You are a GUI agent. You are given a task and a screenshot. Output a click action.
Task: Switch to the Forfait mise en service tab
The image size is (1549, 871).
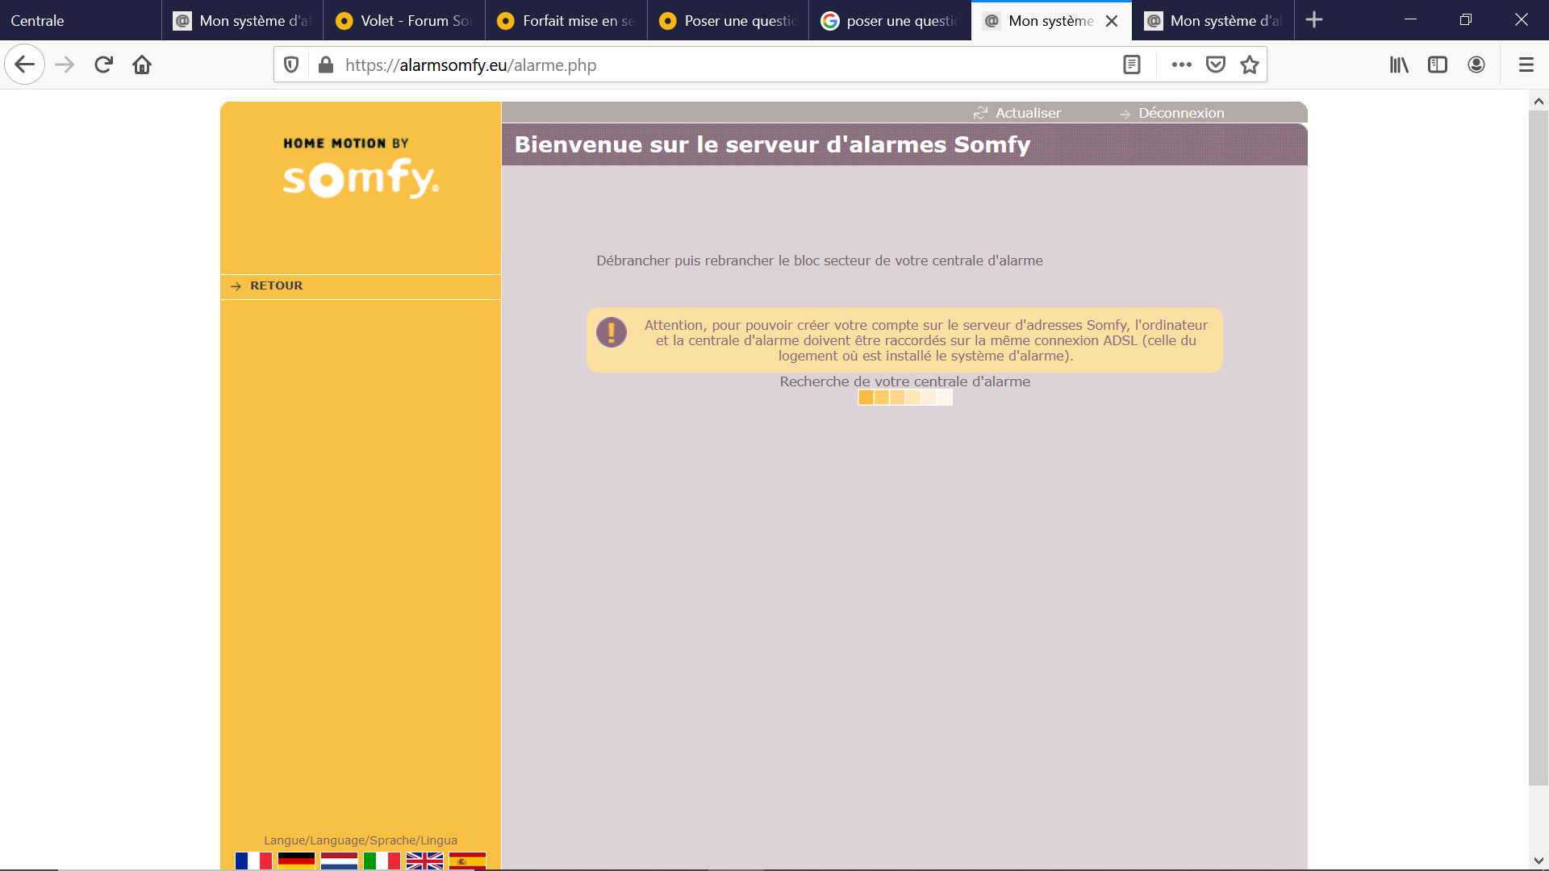pyautogui.click(x=566, y=20)
